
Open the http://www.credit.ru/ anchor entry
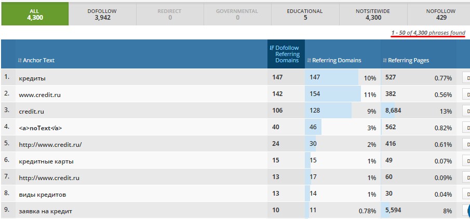50,145
